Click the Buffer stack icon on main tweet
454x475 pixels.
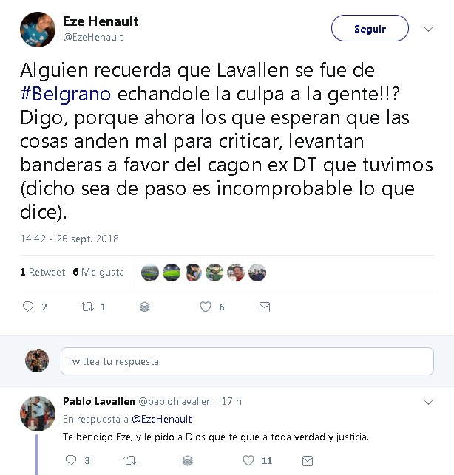click(x=145, y=307)
